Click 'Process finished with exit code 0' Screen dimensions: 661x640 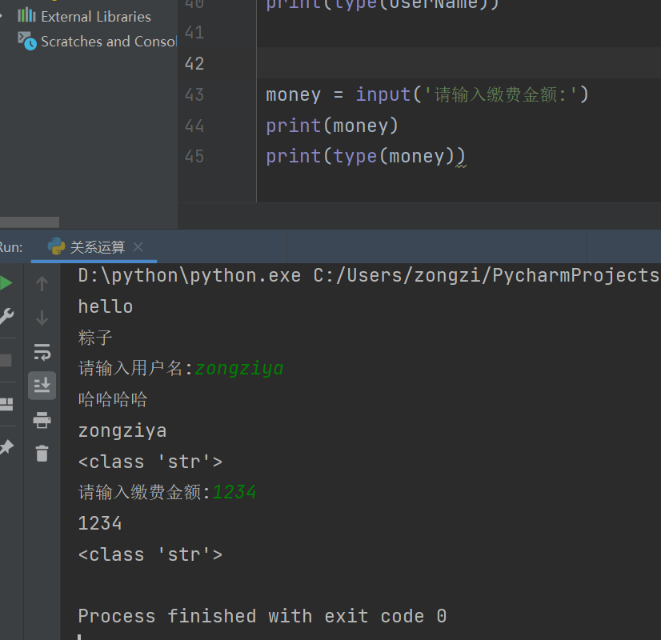click(262, 616)
